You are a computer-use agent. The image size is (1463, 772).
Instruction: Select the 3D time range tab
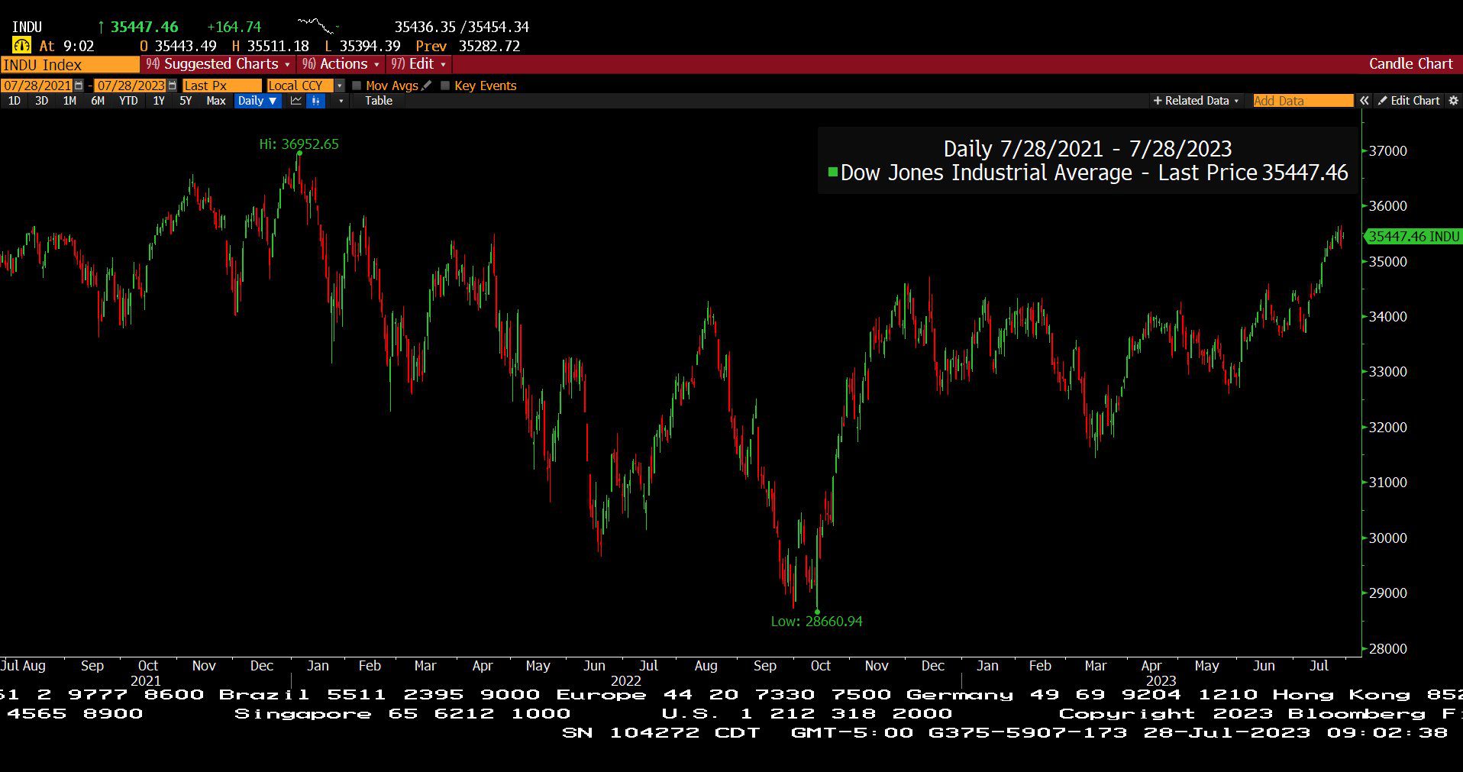pos(41,101)
